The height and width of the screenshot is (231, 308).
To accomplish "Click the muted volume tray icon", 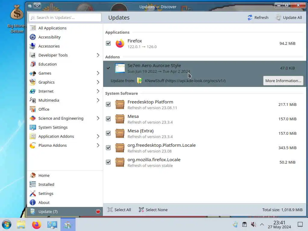I will tap(253, 224).
